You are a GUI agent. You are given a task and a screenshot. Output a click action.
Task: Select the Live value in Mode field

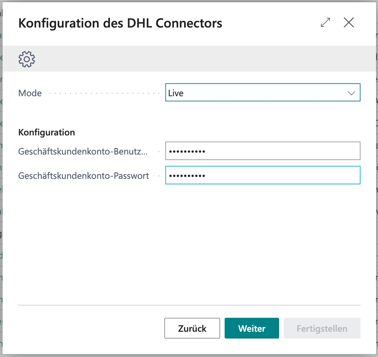tap(176, 93)
